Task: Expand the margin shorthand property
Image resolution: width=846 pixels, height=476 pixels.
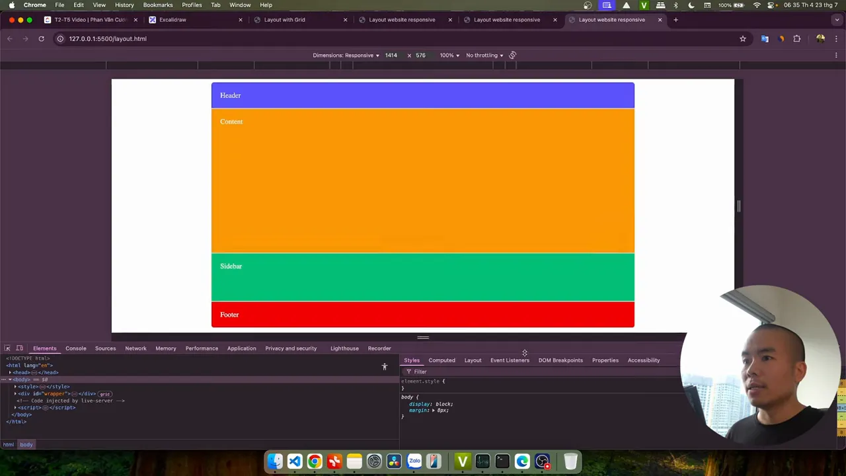Action: tap(433, 411)
